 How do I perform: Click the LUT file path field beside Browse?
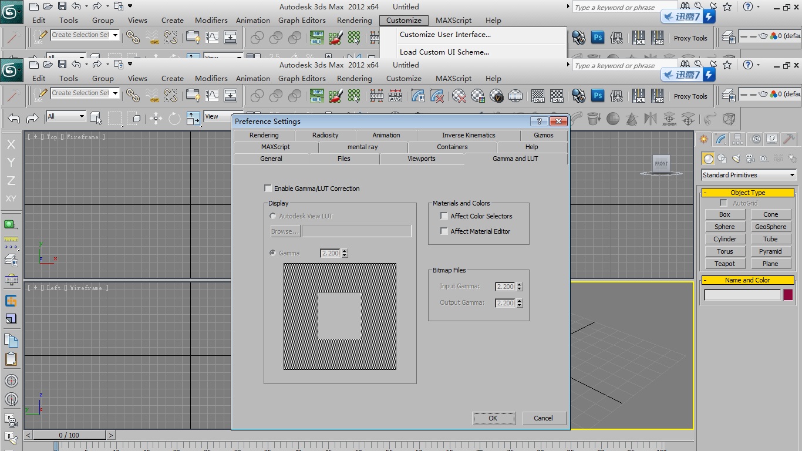(356, 231)
